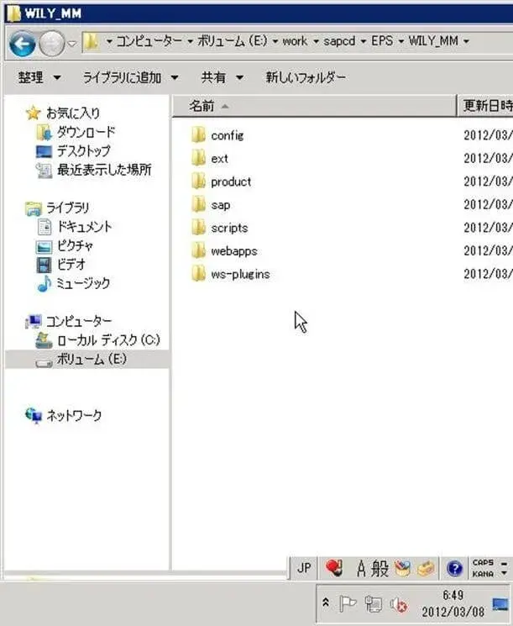Select the product folder icon
The width and height of the screenshot is (513, 626).
coord(198,181)
